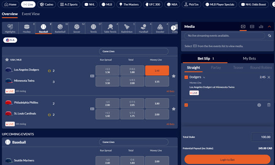The width and height of the screenshot is (275, 165).
Task: Go to NHL shortcut
Action: tap(90, 4)
